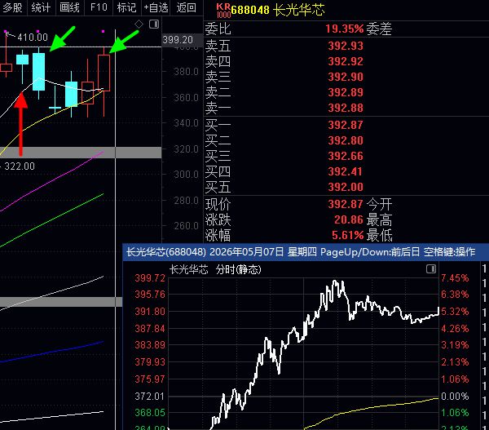Click the 涨跌 value 20.86

(x=349, y=219)
